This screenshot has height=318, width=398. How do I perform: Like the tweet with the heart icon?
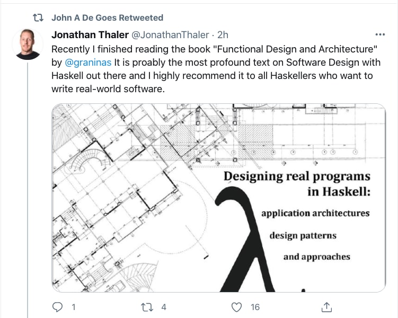click(236, 307)
